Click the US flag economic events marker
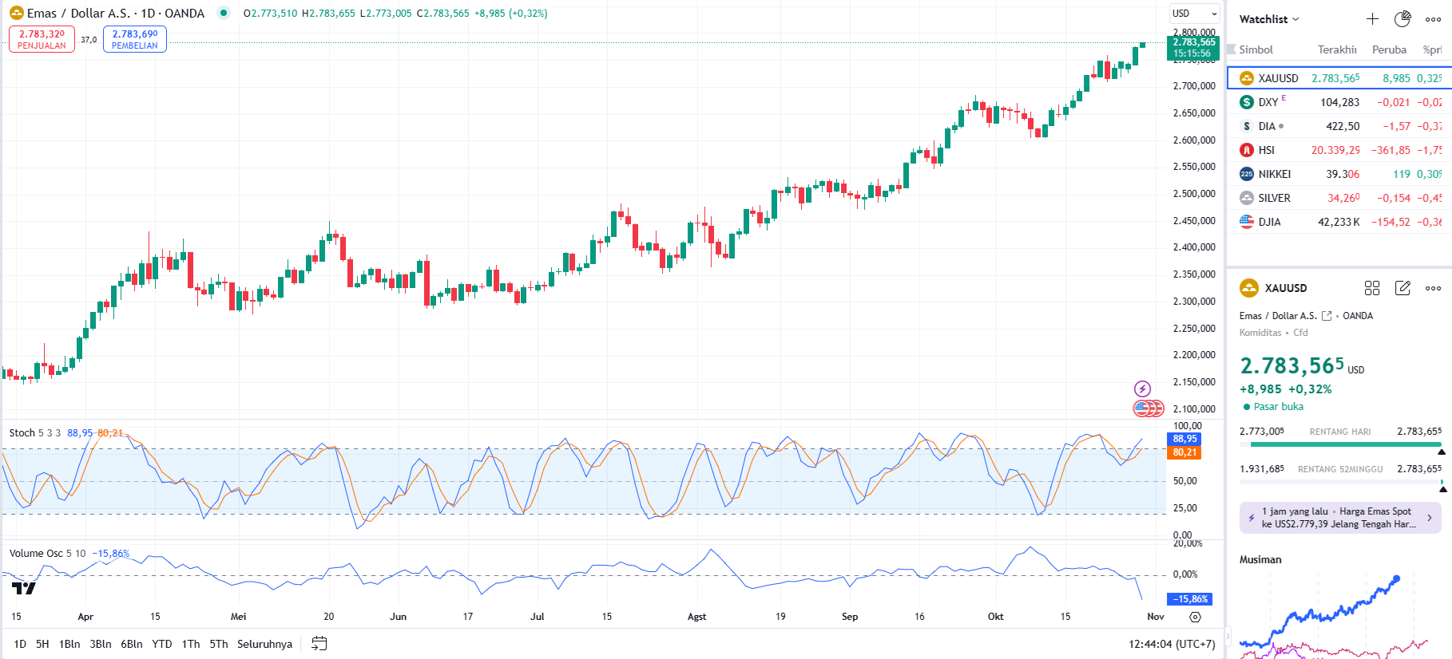This screenshot has width=1452, height=659. [x=1144, y=408]
